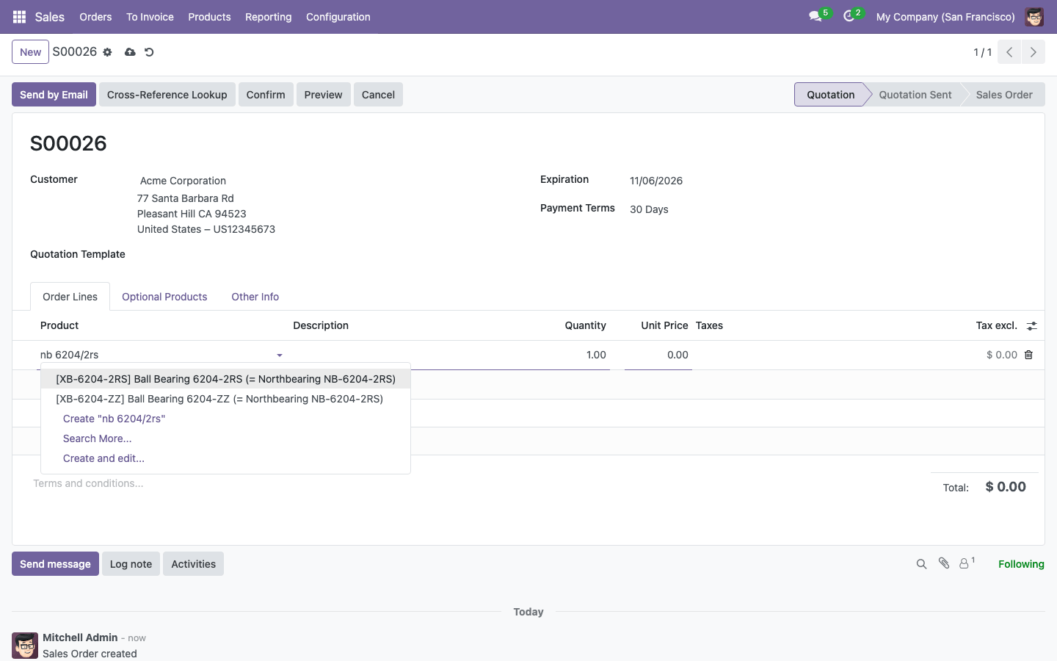Click the Expiration date 11/06/2026
Image resolution: width=1057 pixels, height=661 pixels.
656,181
